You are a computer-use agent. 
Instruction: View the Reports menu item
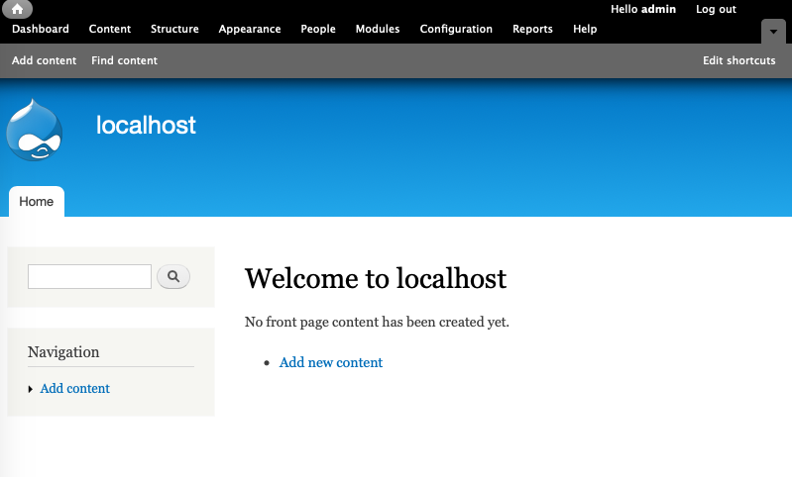(532, 29)
